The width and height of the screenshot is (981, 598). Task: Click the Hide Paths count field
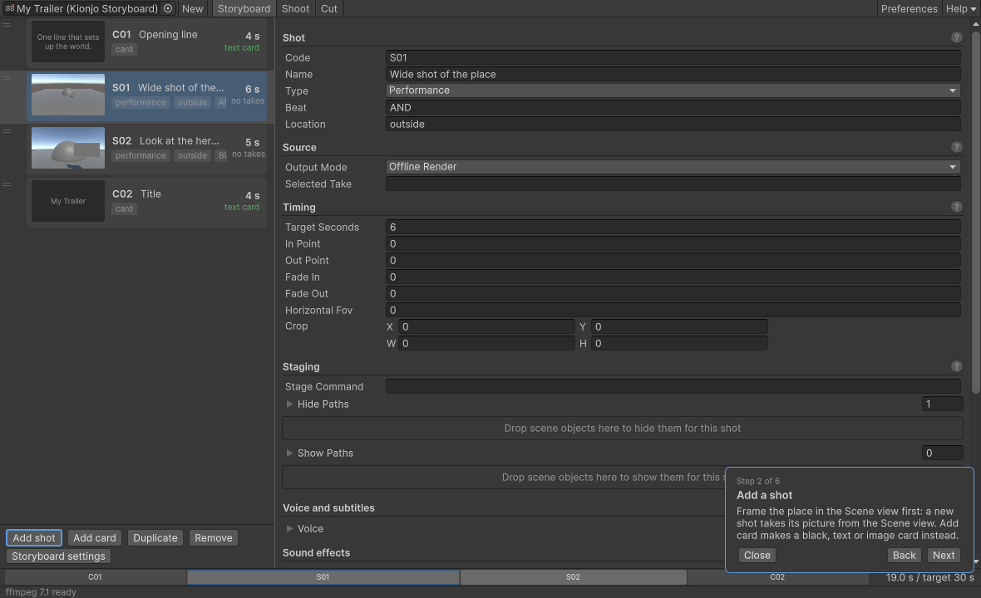point(942,404)
